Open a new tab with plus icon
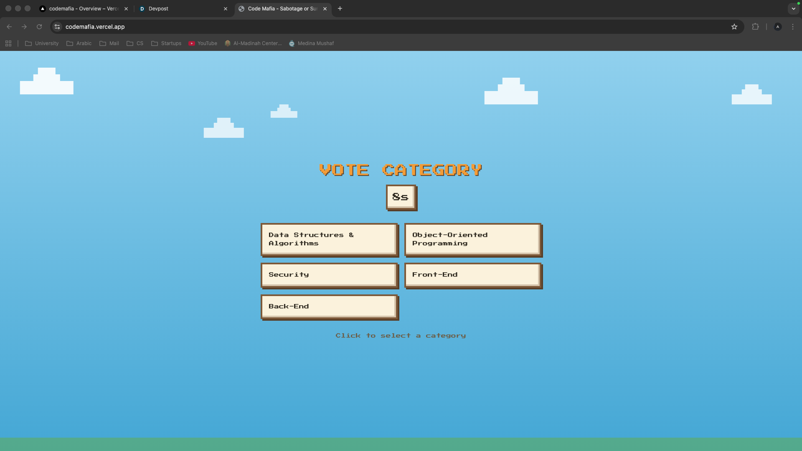 (x=340, y=8)
